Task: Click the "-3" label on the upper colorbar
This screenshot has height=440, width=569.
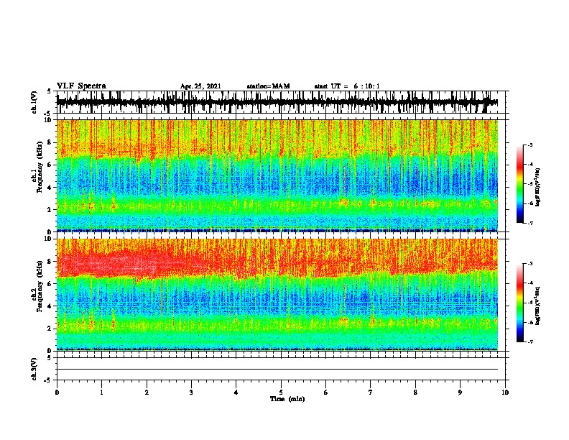Action: [529, 145]
